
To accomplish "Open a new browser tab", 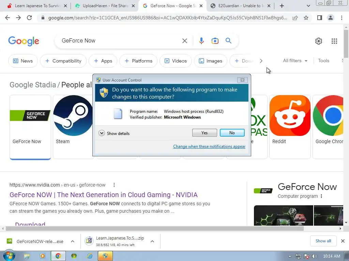I will (x=282, y=6).
